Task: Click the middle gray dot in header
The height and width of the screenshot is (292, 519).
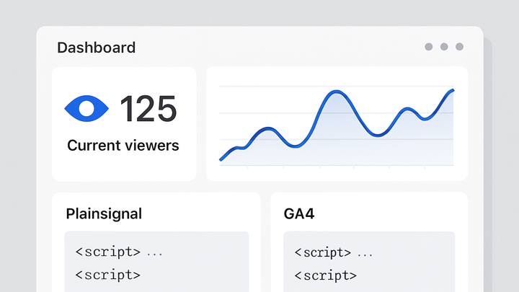Action: click(444, 47)
